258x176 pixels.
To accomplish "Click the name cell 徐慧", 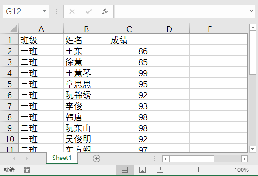I will 86,61.
